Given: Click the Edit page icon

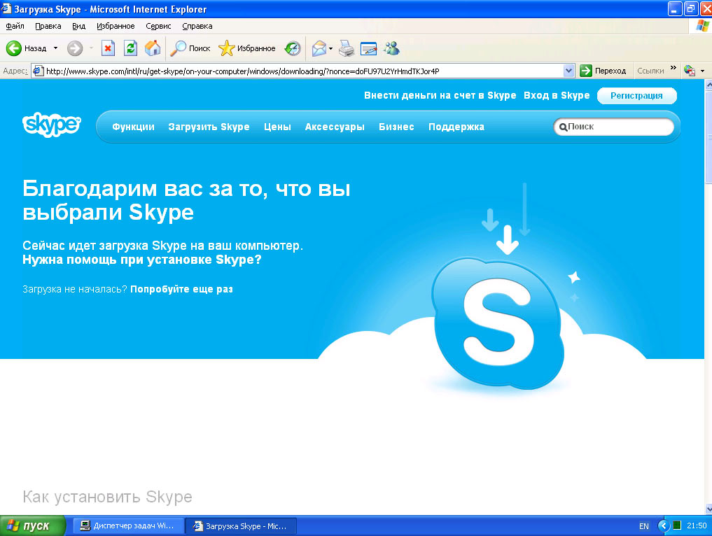Looking at the screenshot, I should point(368,48).
